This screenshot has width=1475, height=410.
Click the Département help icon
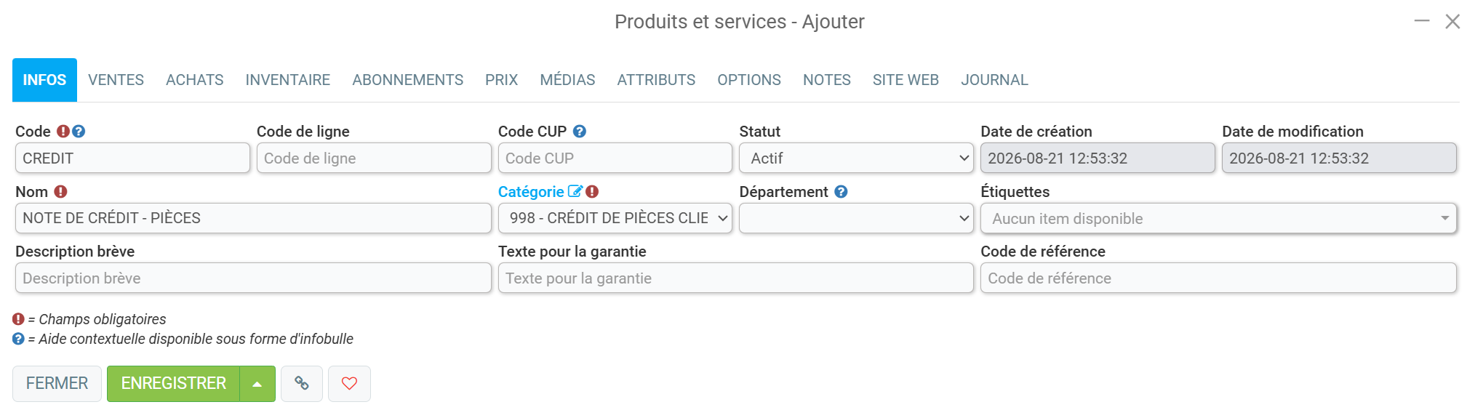(841, 192)
